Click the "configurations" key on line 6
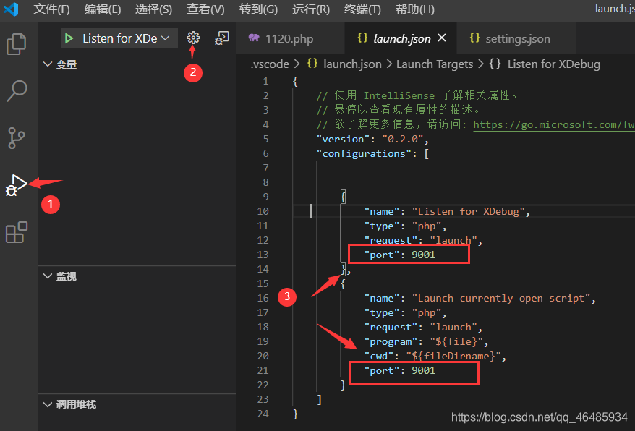635x431 pixels. (x=364, y=153)
